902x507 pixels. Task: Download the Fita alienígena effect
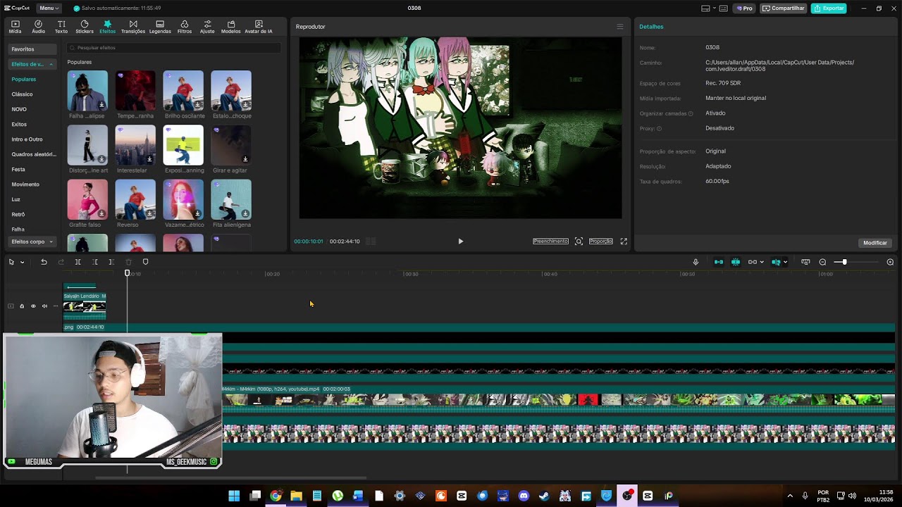click(x=245, y=213)
